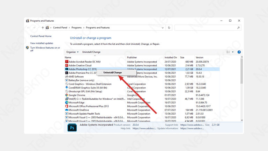Select Microsoft Office Professional Plus 2013

coord(89,106)
